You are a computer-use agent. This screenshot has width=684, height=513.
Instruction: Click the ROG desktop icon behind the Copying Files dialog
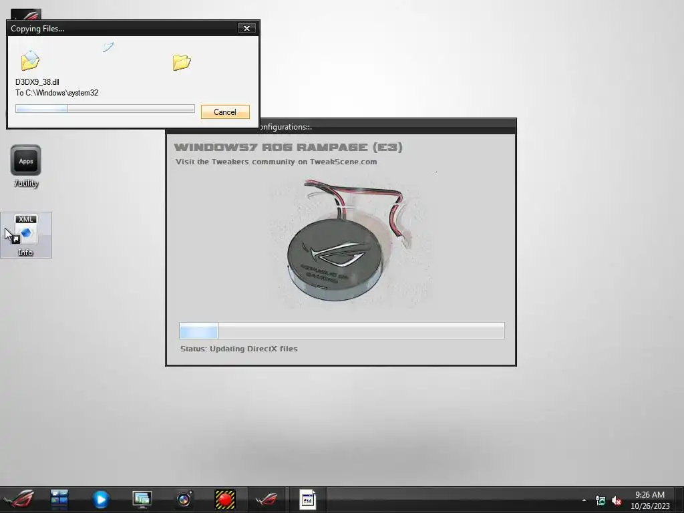point(26,15)
